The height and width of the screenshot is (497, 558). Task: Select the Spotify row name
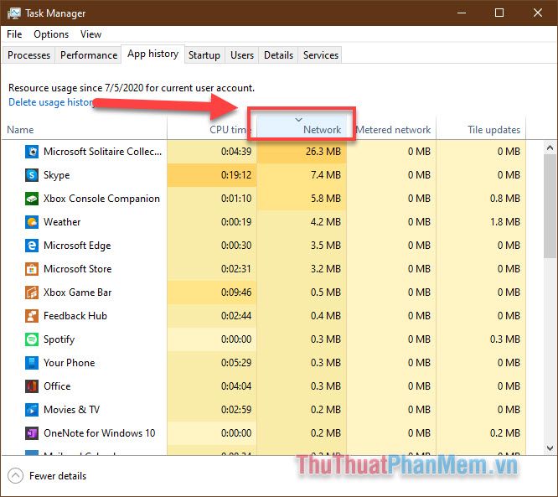pos(59,339)
